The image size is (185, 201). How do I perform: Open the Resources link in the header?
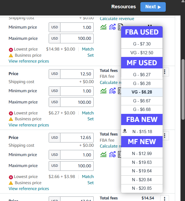click(124, 7)
